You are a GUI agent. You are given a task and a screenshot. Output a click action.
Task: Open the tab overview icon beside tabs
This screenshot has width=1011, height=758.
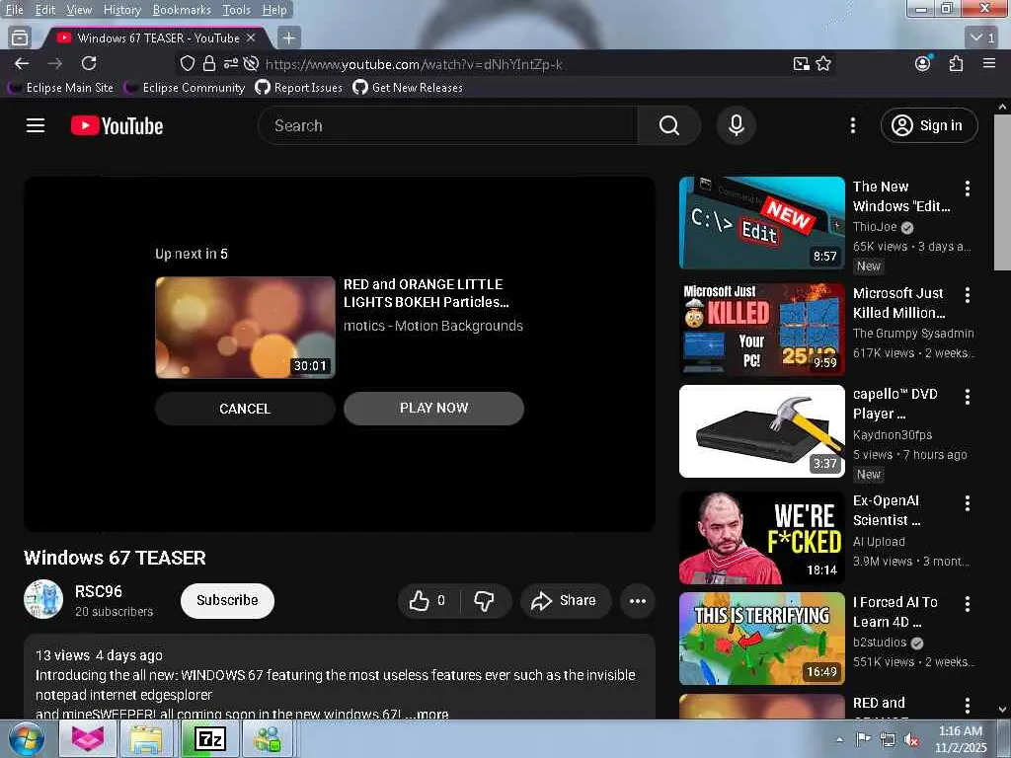pos(20,38)
